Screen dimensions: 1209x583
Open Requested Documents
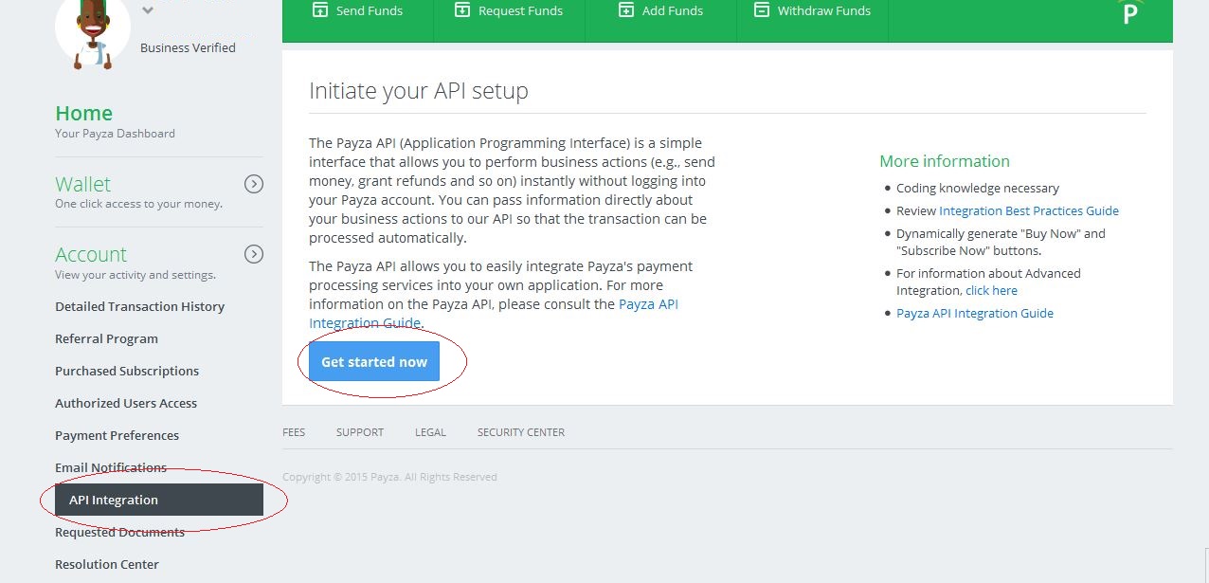click(x=119, y=532)
